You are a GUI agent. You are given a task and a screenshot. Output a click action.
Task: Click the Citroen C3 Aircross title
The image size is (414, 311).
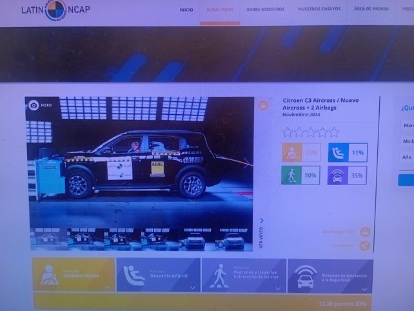(x=320, y=104)
